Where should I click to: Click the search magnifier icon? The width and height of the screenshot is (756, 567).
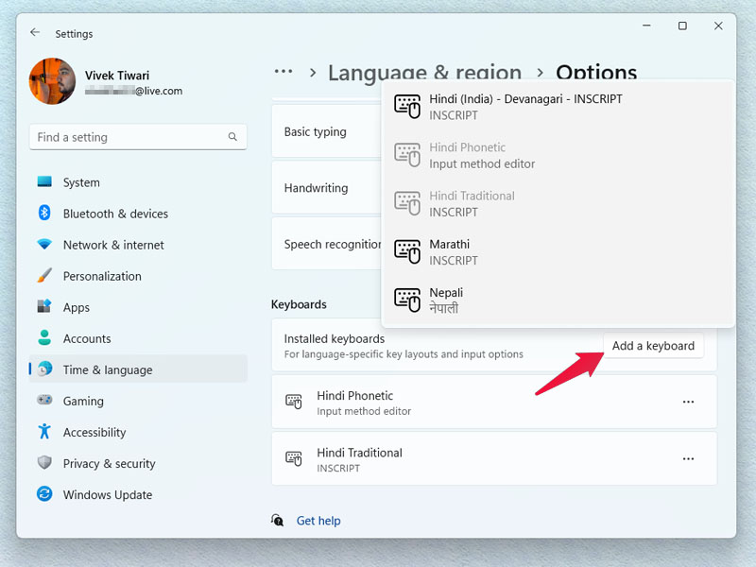tap(232, 137)
